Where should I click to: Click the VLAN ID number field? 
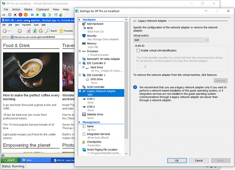[x=142, y=66]
